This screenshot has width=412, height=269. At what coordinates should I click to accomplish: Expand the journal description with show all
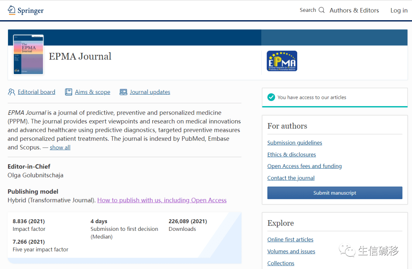coord(60,147)
